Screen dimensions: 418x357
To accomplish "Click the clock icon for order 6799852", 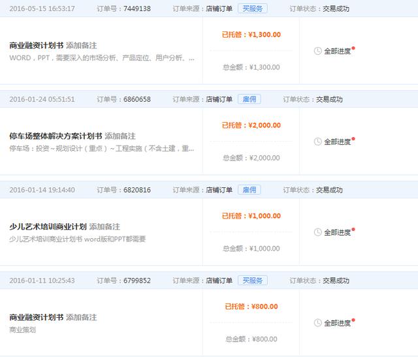I will coord(318,323).
